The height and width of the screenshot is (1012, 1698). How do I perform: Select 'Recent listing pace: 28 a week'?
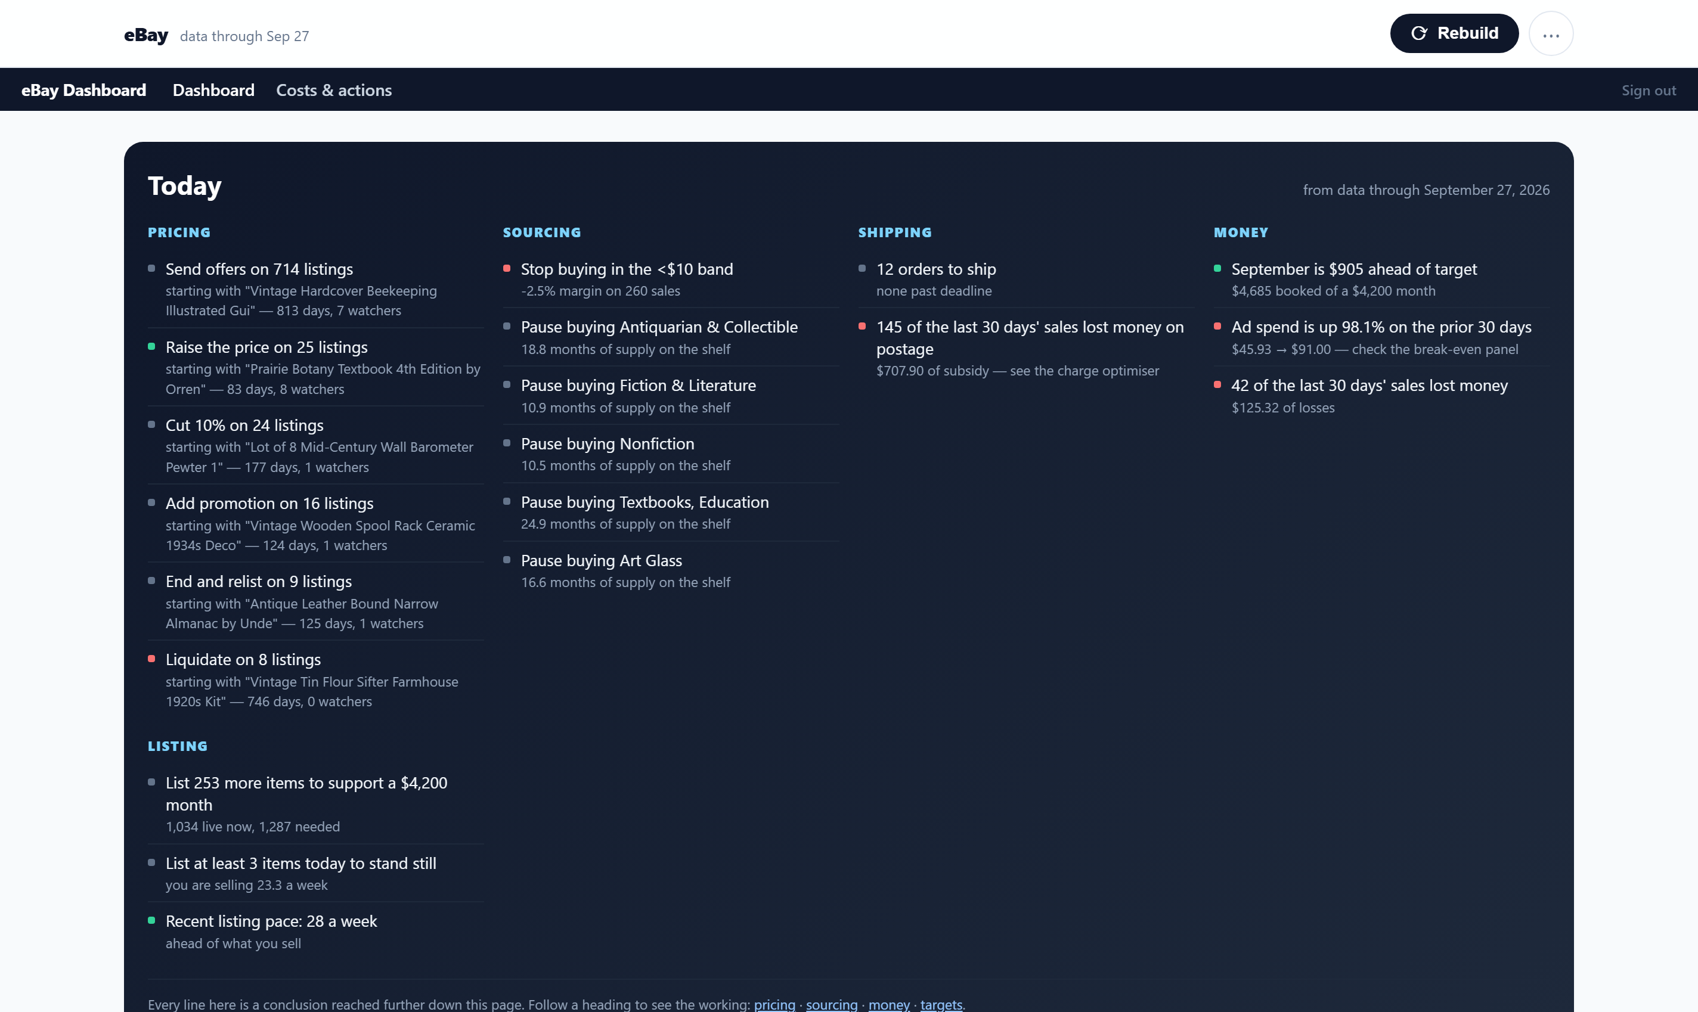pos(271,921)
